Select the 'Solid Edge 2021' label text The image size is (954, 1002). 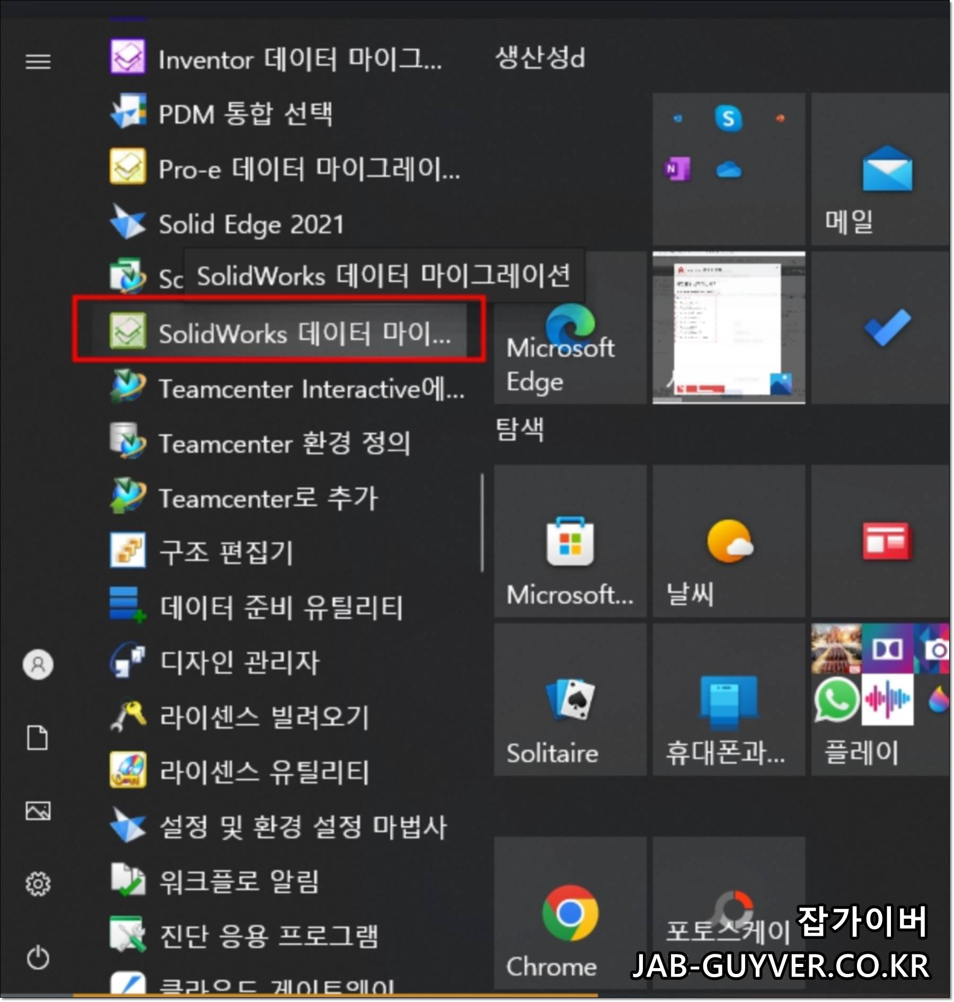[252, 225]
